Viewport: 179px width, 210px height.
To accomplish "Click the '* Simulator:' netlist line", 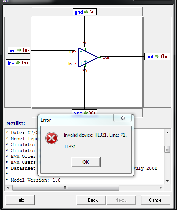I will (22, 144).
